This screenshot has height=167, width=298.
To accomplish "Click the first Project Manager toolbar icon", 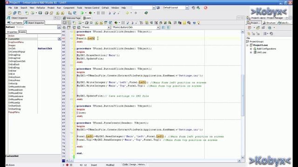I will [250, 28].
